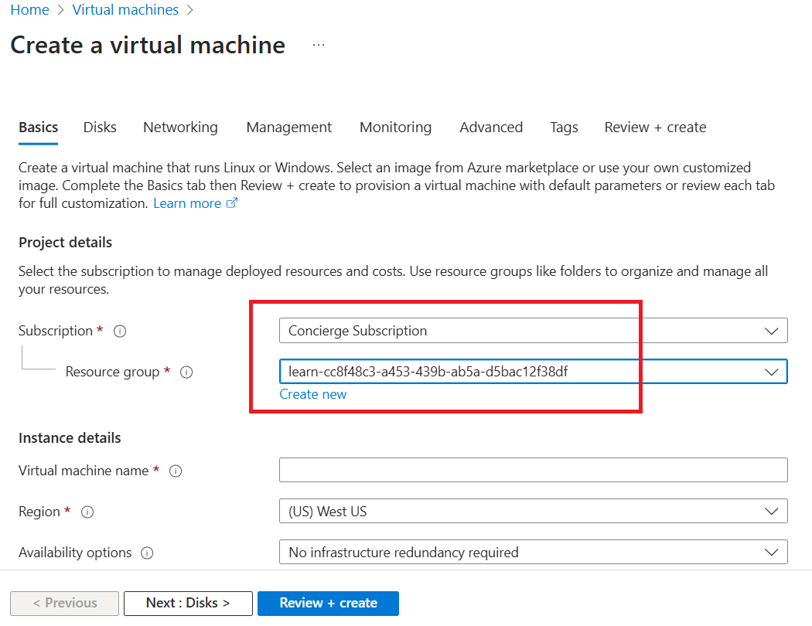
Task: Click the Virtual machine name input field
Action: point(534,470)
